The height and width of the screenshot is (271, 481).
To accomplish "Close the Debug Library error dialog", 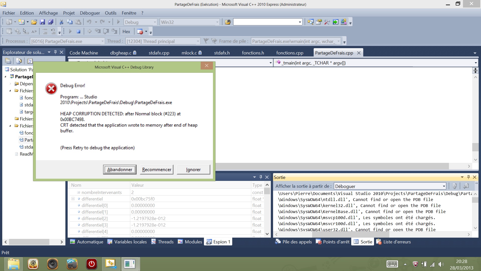I will [x=207, y=65].
